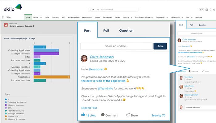This screenshot has width=216, height=123.
Task: Click the orange Preselection bar
Action: [x=52, y=77]
